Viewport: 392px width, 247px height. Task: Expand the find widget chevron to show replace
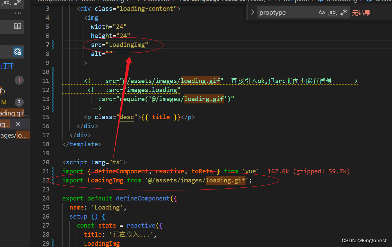tap(253, 12)
